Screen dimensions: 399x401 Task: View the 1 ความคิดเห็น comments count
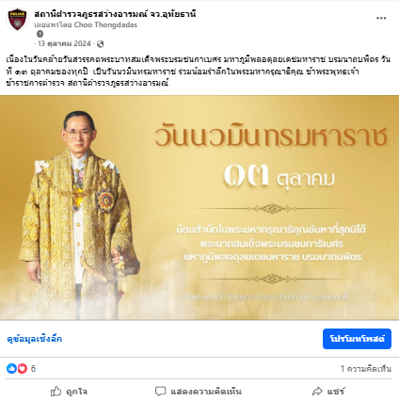[366, 369]
